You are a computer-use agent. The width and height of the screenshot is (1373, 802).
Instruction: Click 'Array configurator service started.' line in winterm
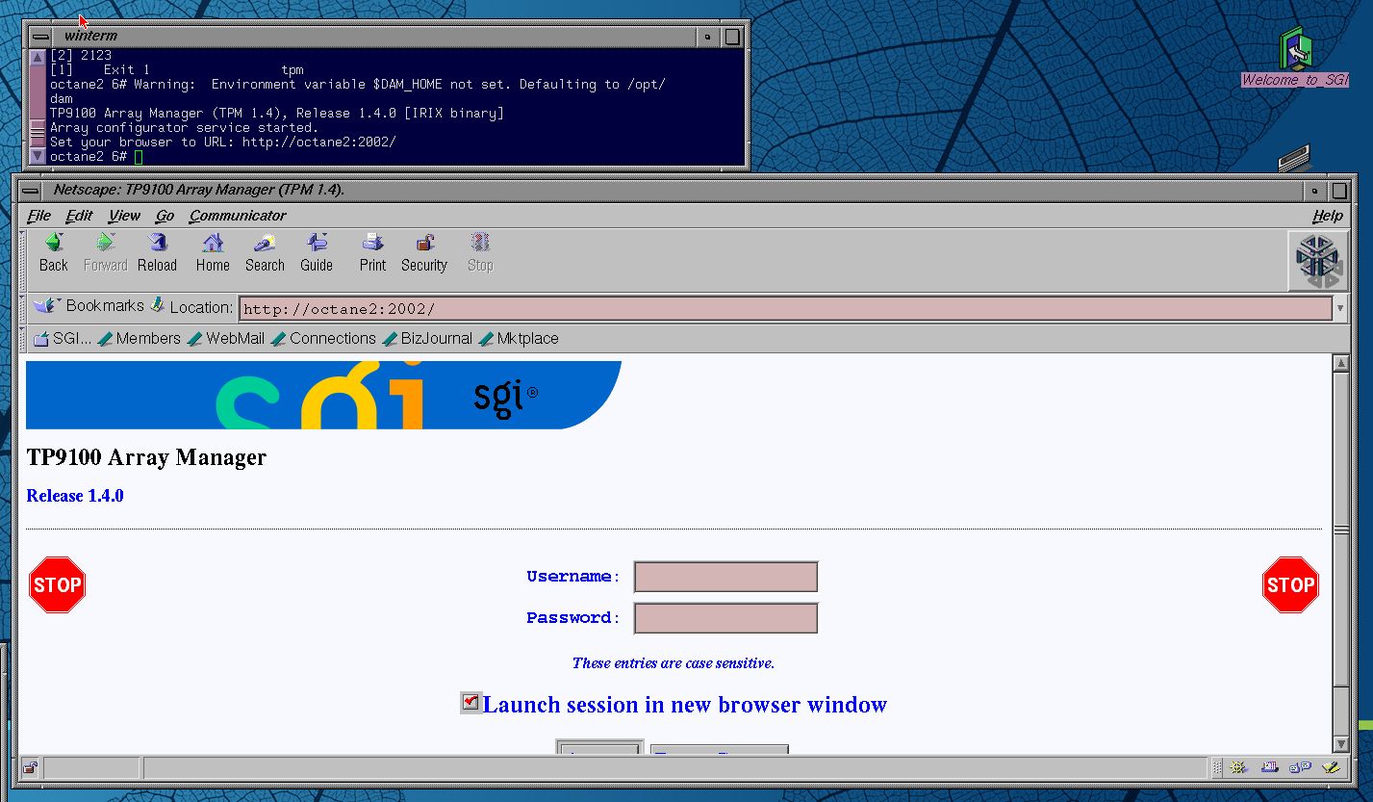click(x=184, y=127)
